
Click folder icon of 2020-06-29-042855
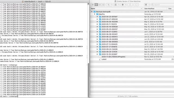[x=100, y=39]
